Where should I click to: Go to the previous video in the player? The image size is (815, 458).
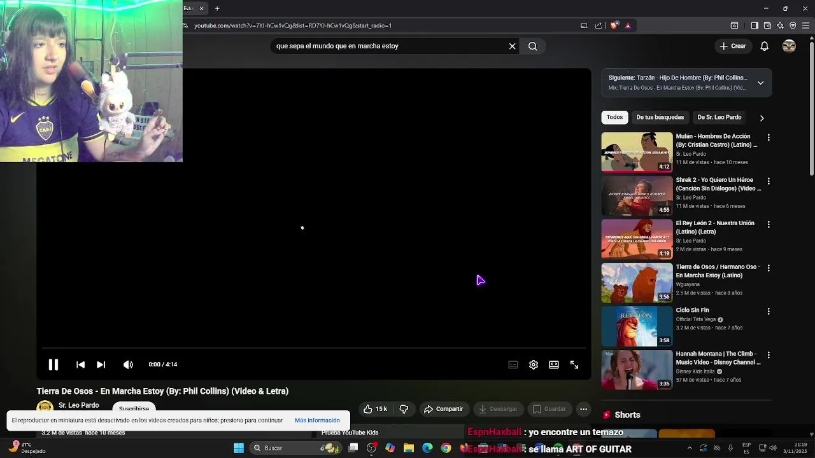pyautogui.click(x=80, y=364)
